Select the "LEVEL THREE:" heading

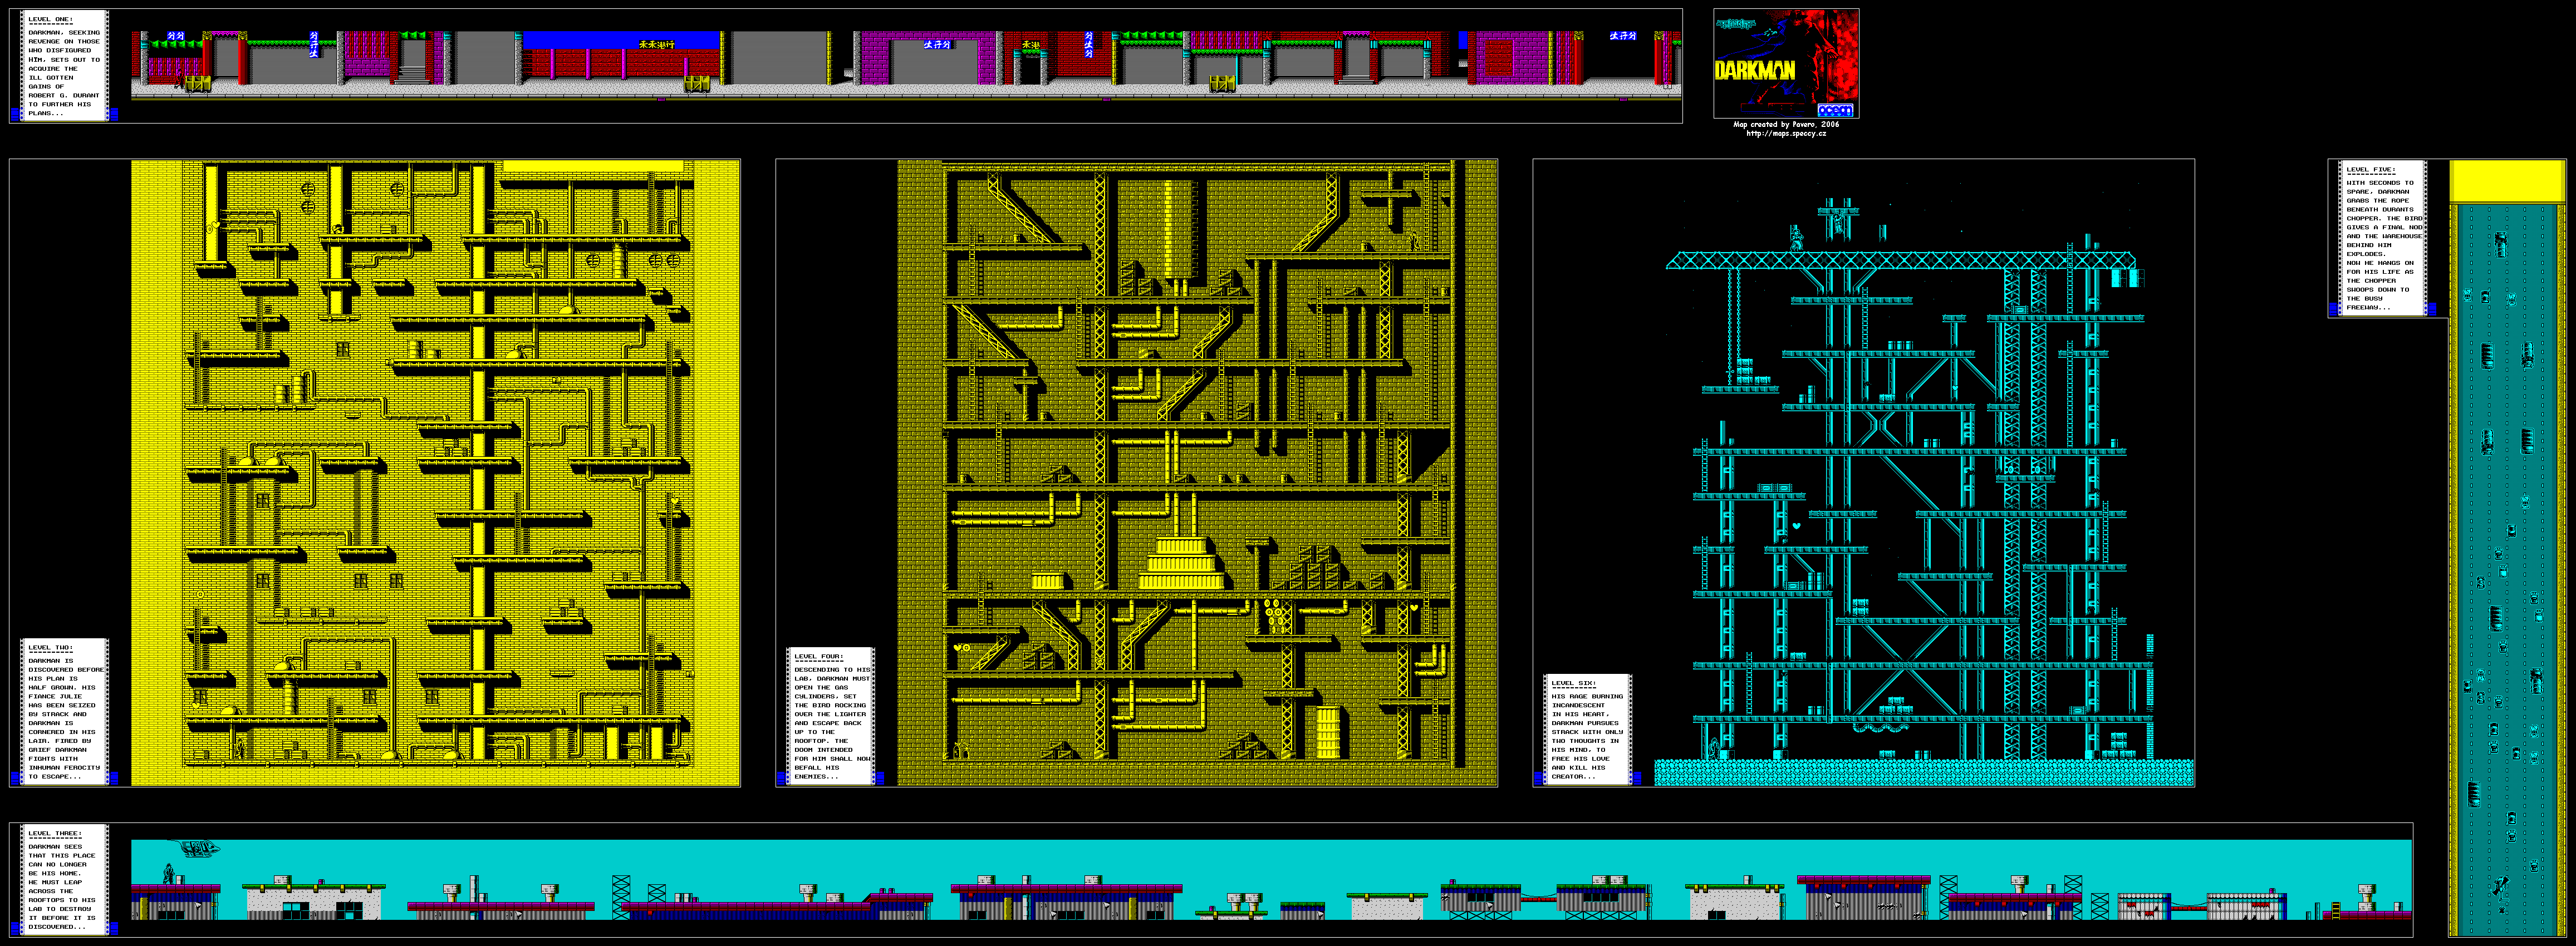pos(55,833)
